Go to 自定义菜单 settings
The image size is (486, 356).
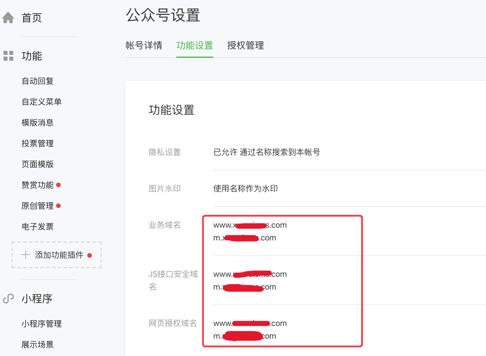pos(42,102)
